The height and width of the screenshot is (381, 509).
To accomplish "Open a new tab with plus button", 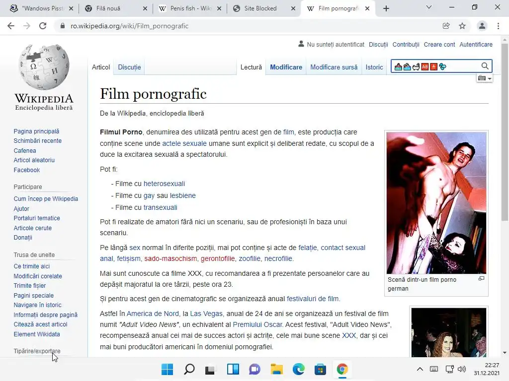I will tap(386, 9).
